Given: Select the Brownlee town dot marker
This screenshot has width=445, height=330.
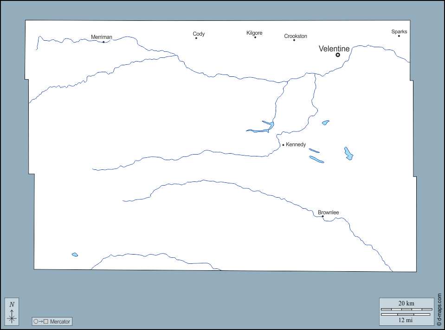Looking at the screenshot, I should [x=323, y=217].
